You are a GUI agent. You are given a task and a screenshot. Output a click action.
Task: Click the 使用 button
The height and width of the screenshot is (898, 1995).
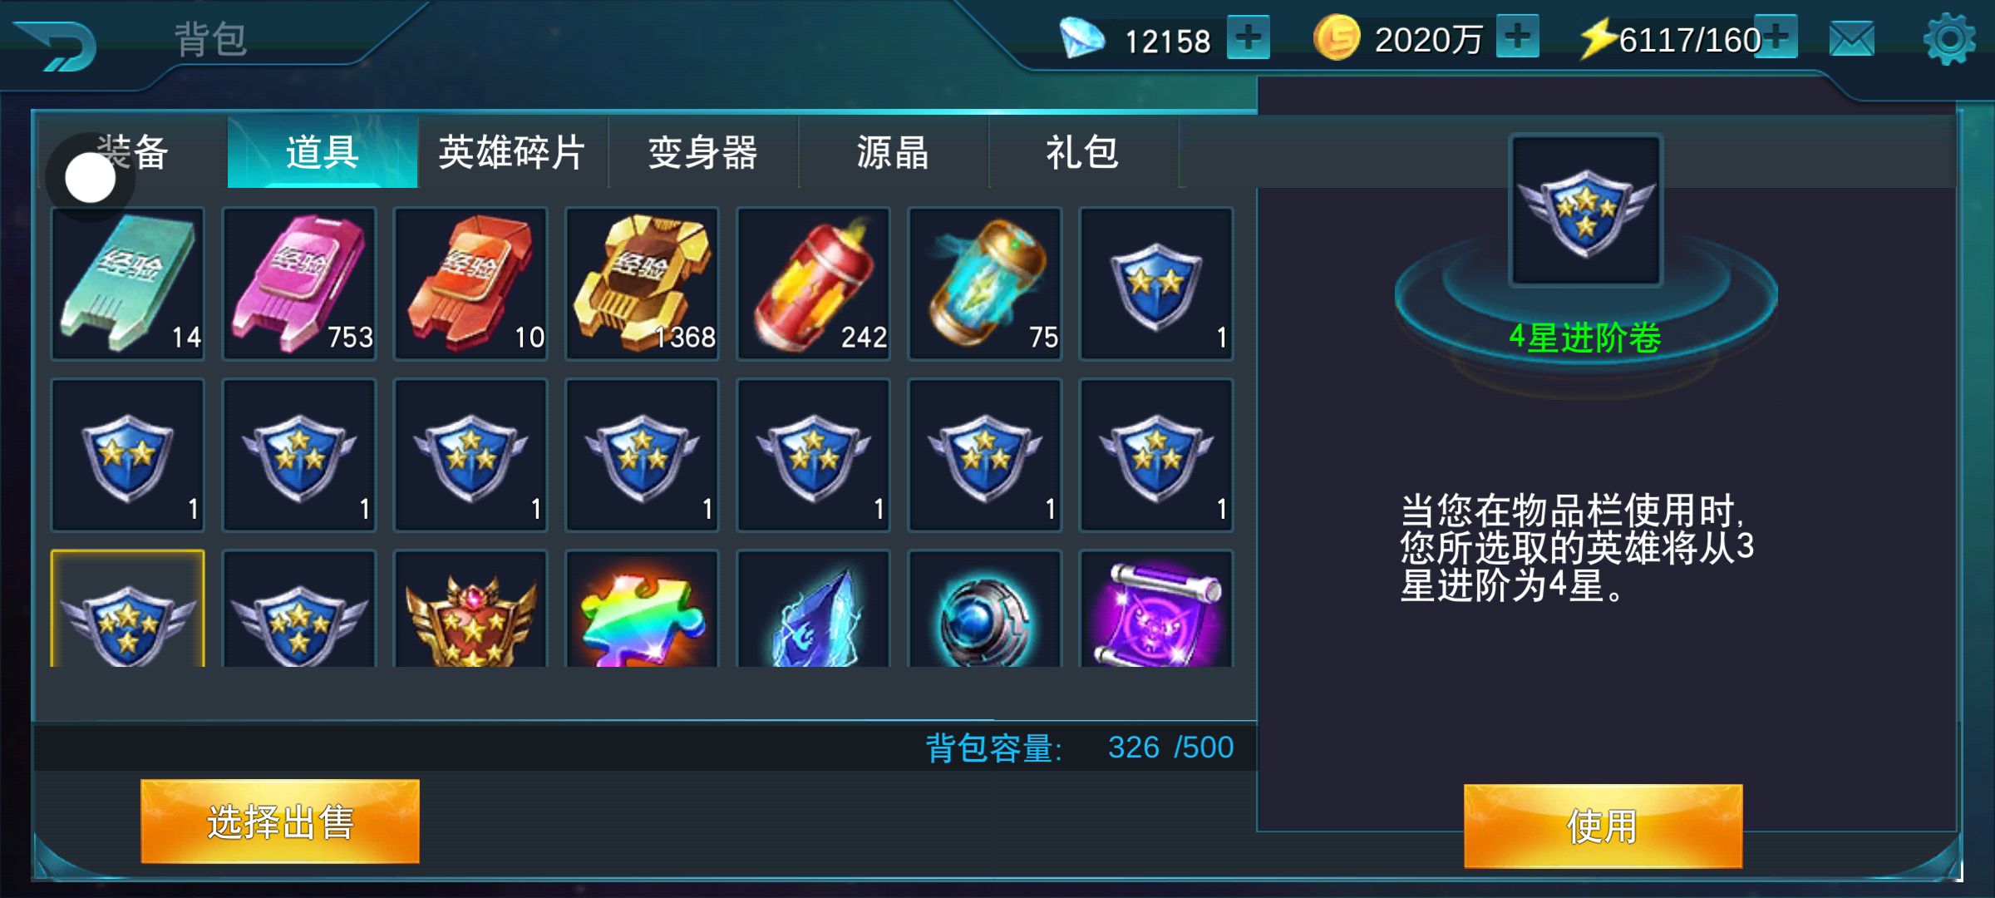click(1603, 826)
